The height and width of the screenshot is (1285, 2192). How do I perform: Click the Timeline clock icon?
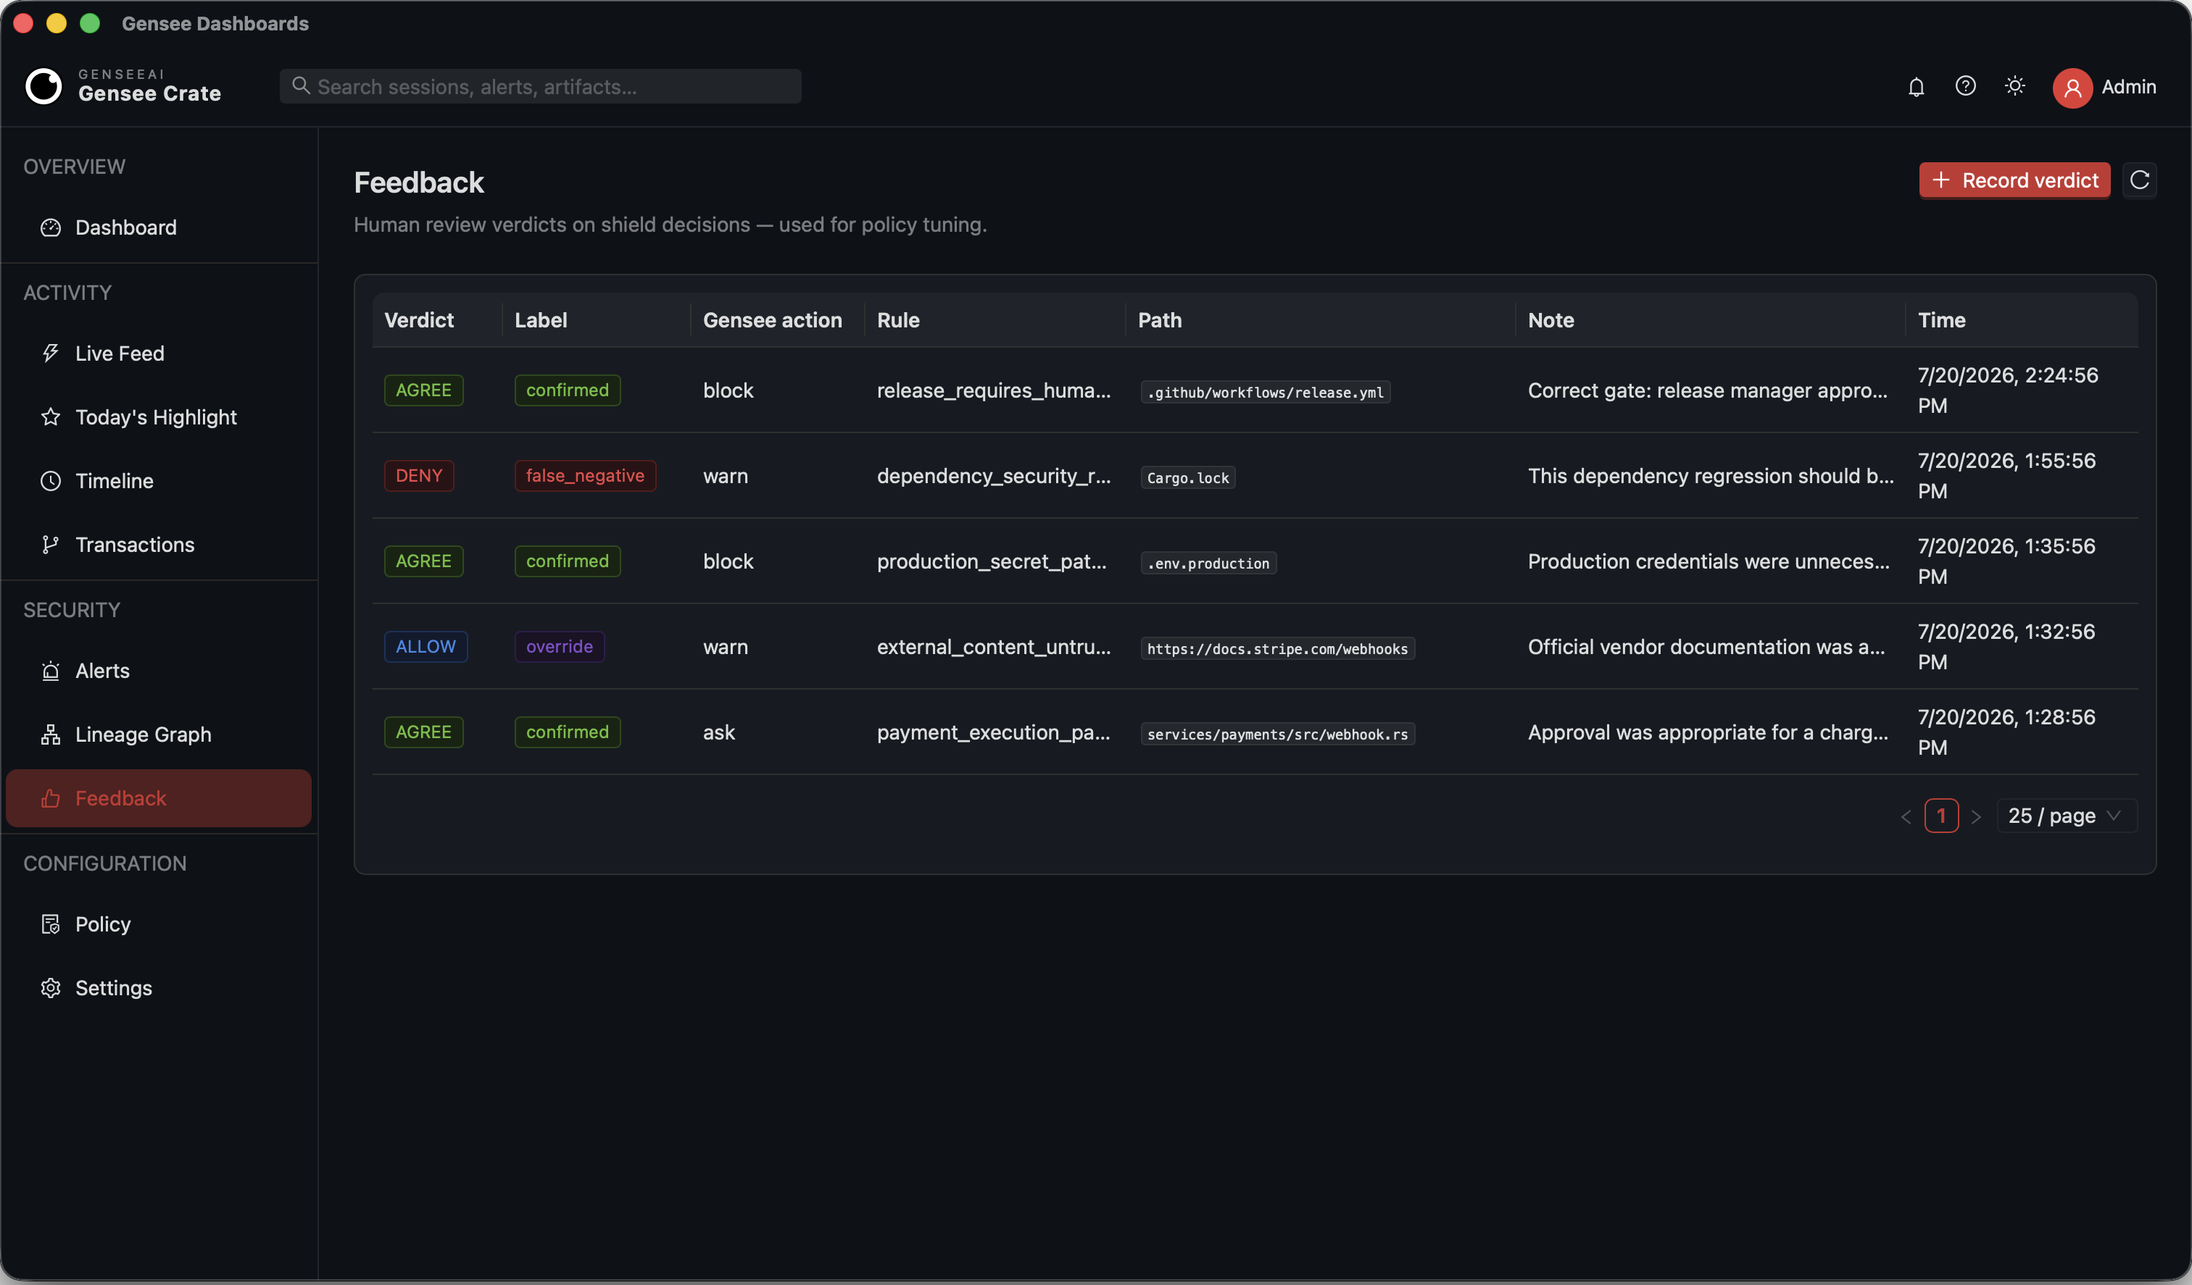[51, 481]
